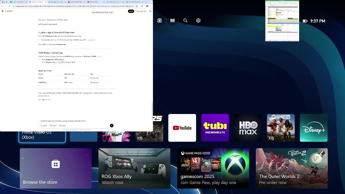Copy the ChatGPT response with copy icon
The height and width of the screenshot is (194, 345).
pyautogui.click(x=39, y=100)
